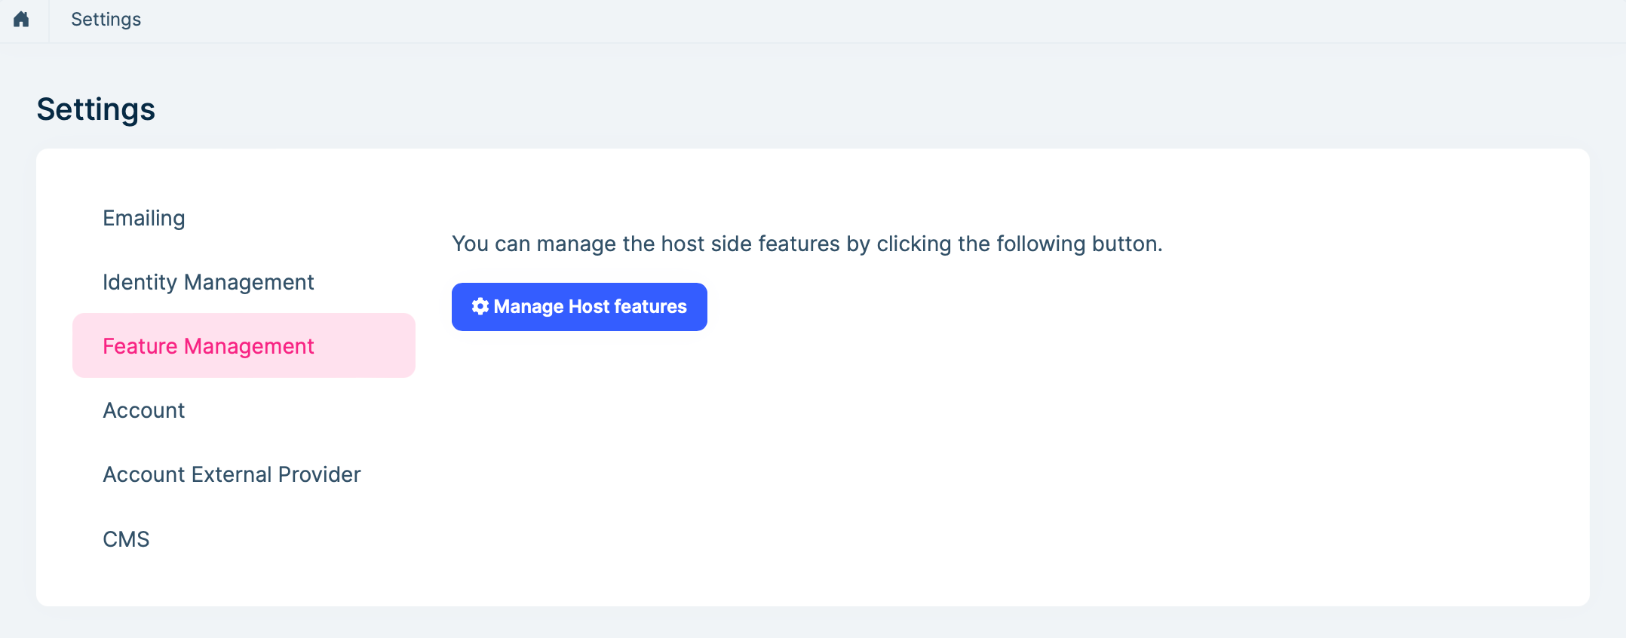
Task: Return home using the breadcrumb house icon
Action: click(x=21, y=20)
